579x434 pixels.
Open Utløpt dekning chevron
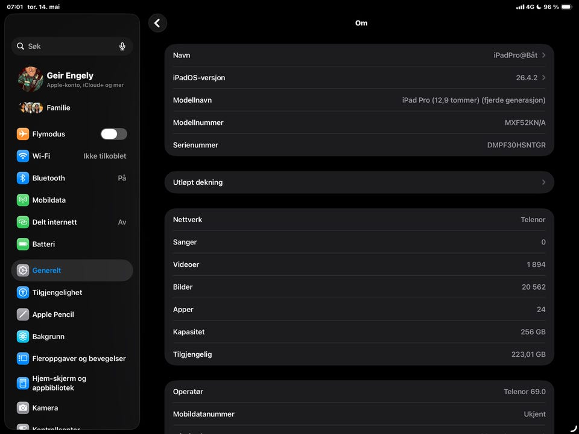point(543,182)
